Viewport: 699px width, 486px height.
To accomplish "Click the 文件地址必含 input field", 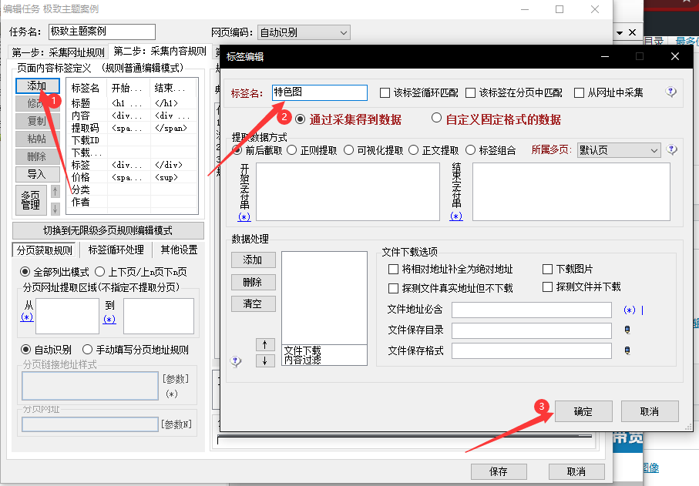I will [532, 310].
